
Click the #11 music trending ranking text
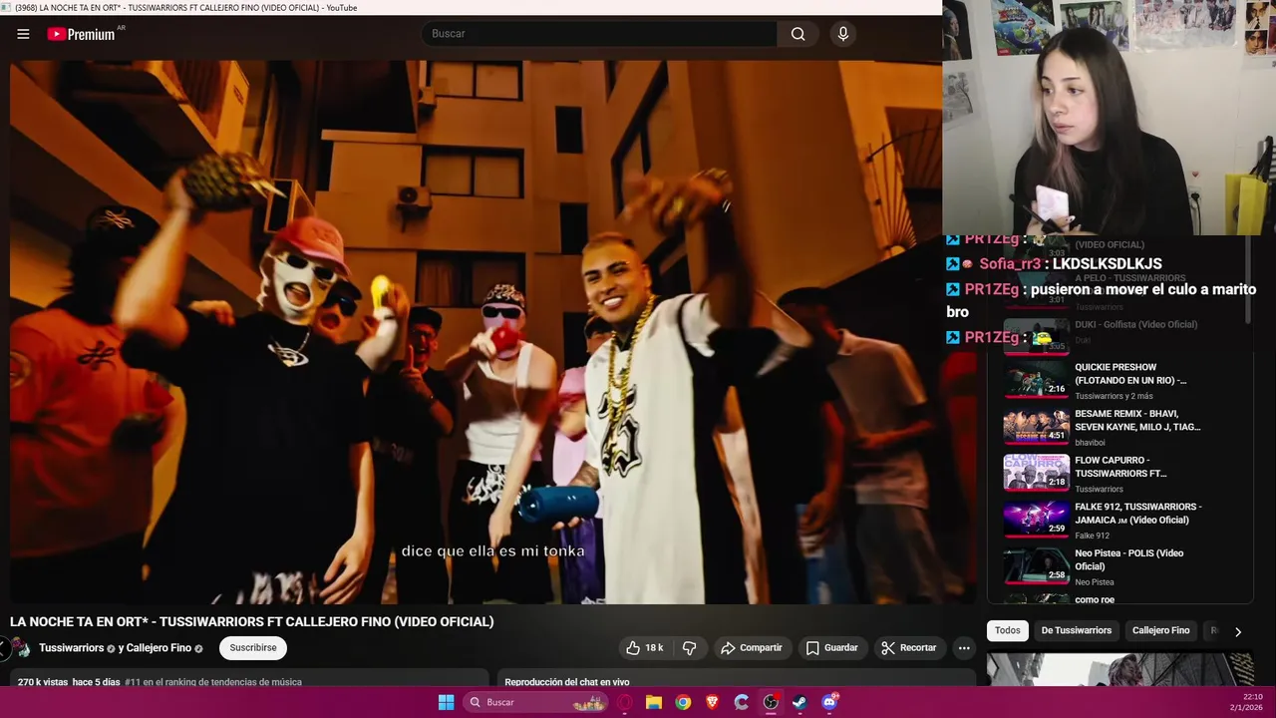(213, 682)
